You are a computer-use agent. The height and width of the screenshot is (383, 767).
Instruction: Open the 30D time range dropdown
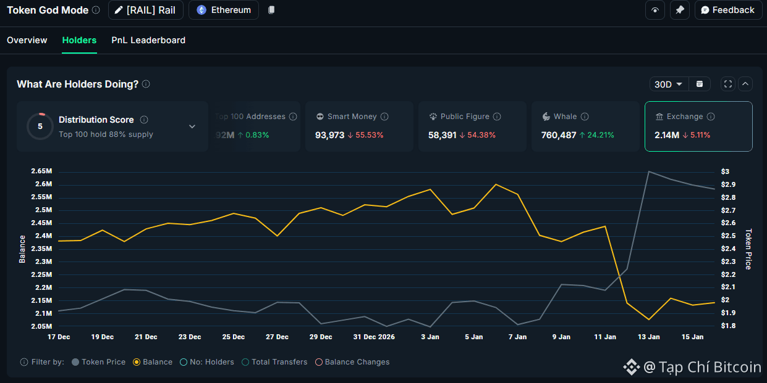coord(669,84)
